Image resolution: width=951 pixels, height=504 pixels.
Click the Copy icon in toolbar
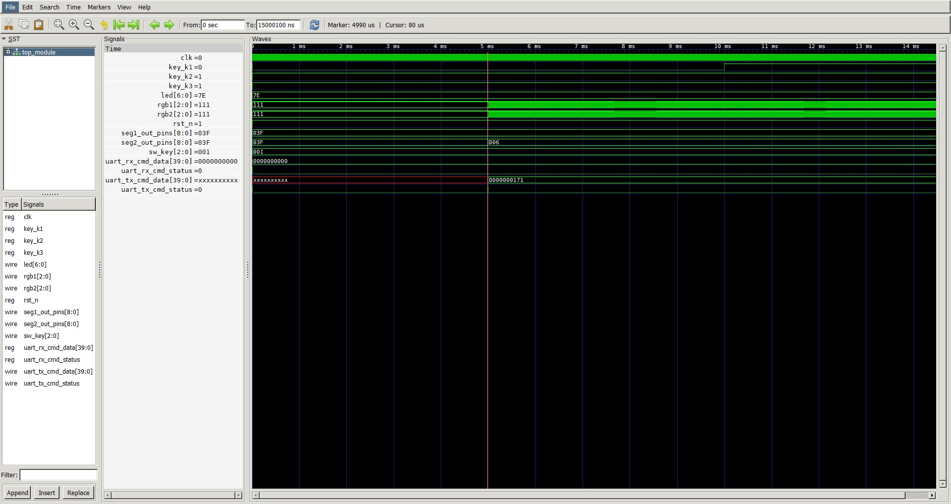pyautogui.click(x=24, y=25)
